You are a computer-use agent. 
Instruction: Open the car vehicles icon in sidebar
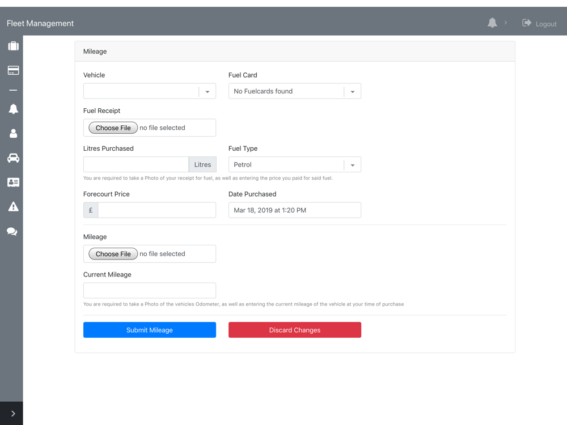13,158
